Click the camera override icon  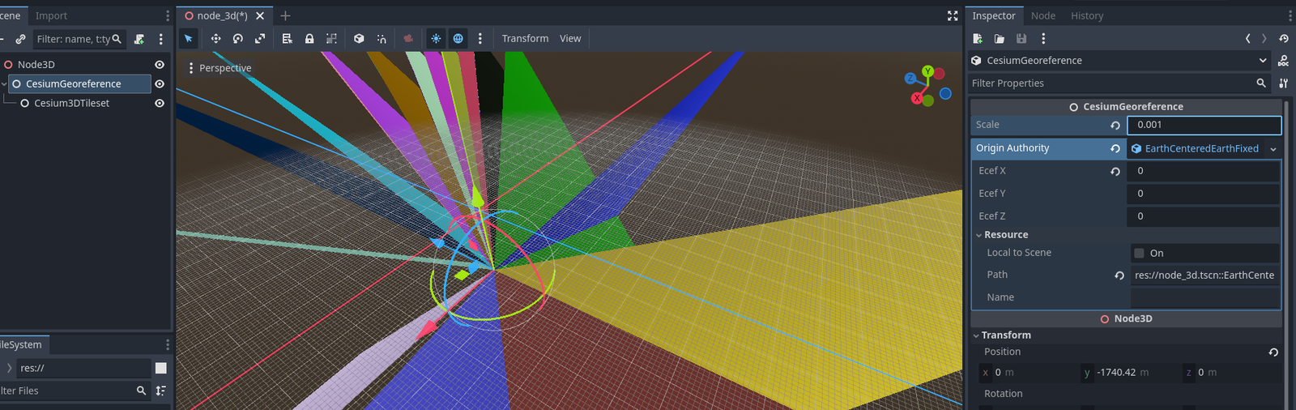pyautogui.click(x=408, y=38)
